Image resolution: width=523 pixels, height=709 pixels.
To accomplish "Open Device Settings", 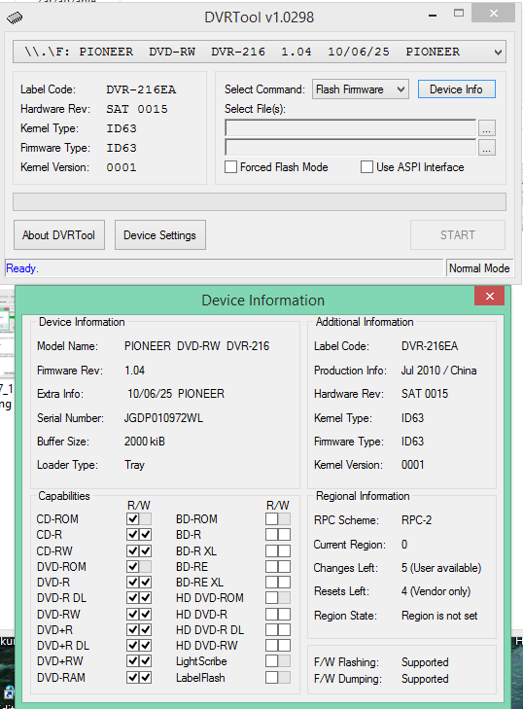I will (160, 235).
